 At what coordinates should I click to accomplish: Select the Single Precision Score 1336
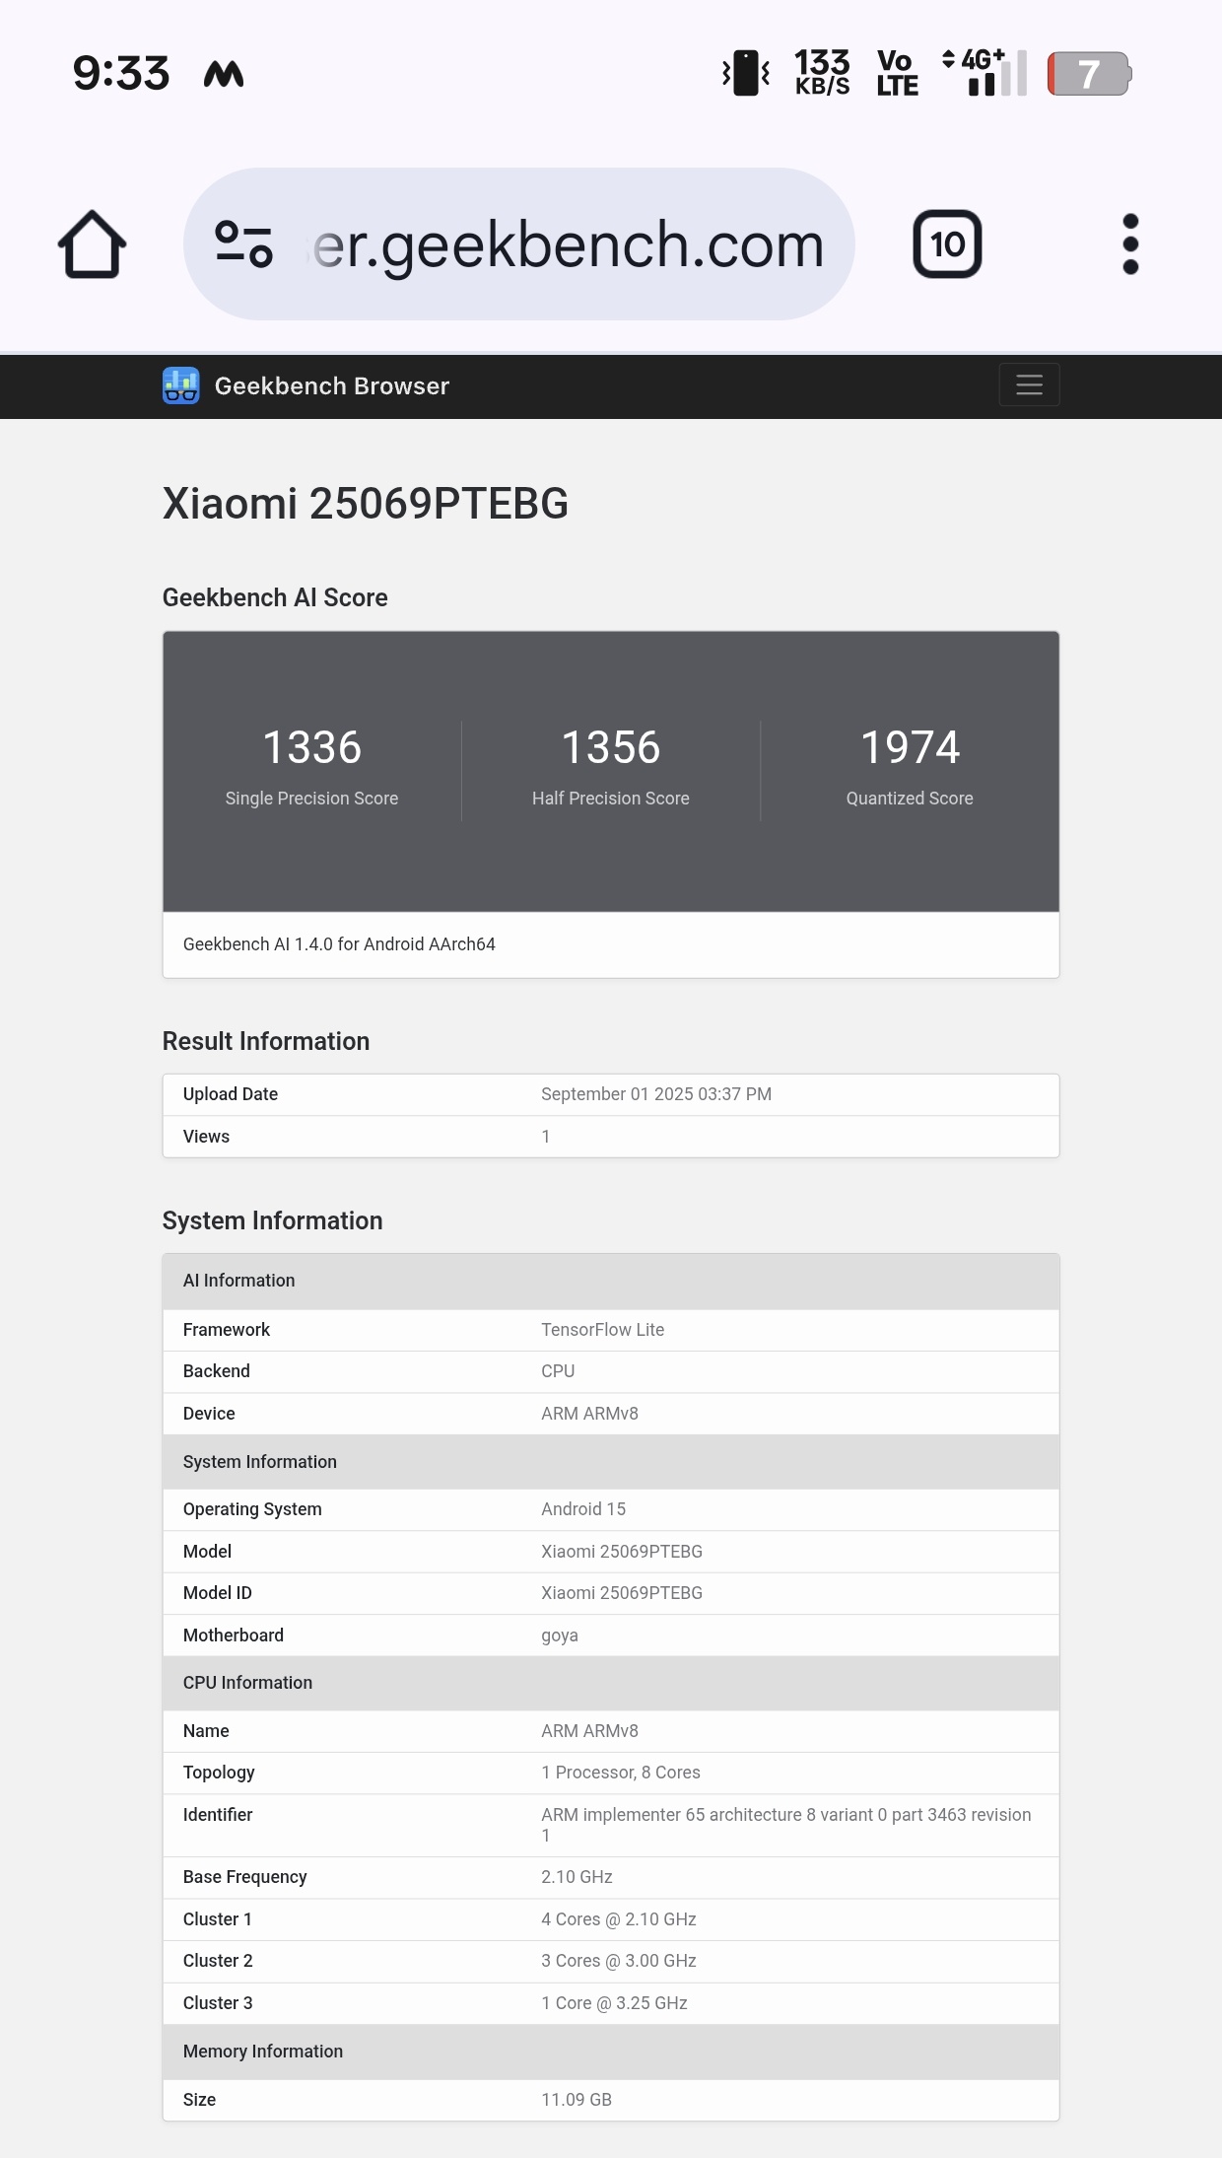pos(311,747)
